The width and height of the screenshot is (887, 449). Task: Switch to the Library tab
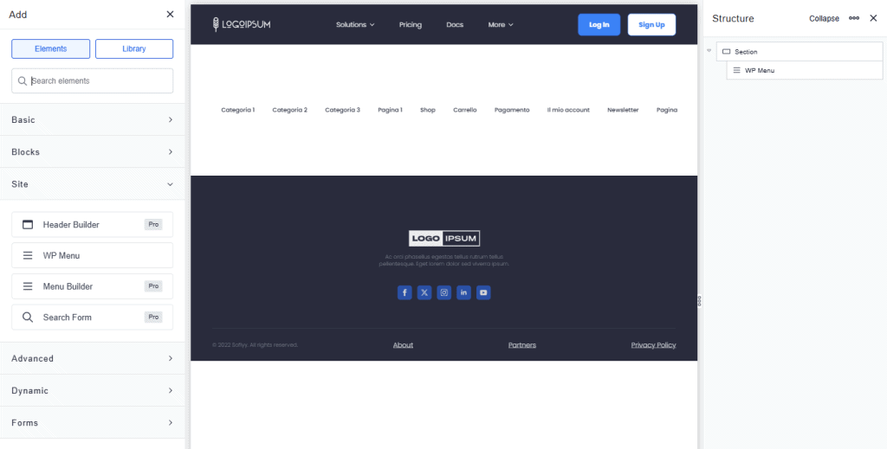[134, 48]
